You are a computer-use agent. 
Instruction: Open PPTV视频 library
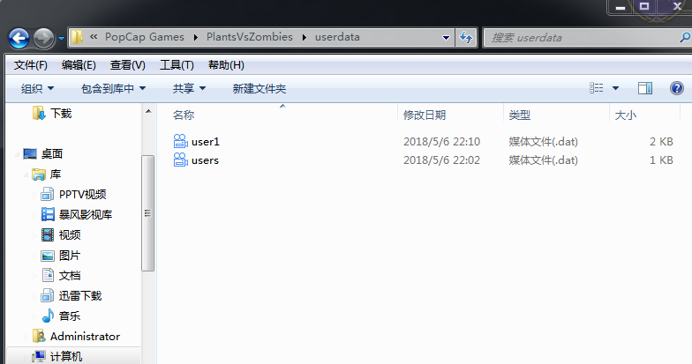(x=83, y=194)
